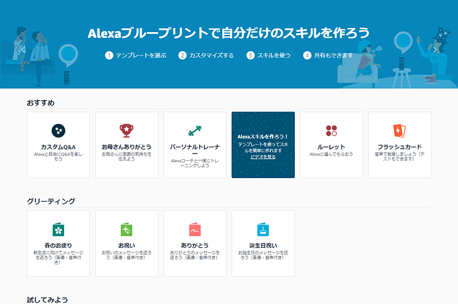Click the Alexaブループリント banner headline
The height and width of the screenshot is (304, 458).
(228, 33)
